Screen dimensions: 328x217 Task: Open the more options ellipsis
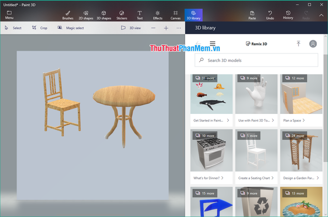[x=179, y=28]
